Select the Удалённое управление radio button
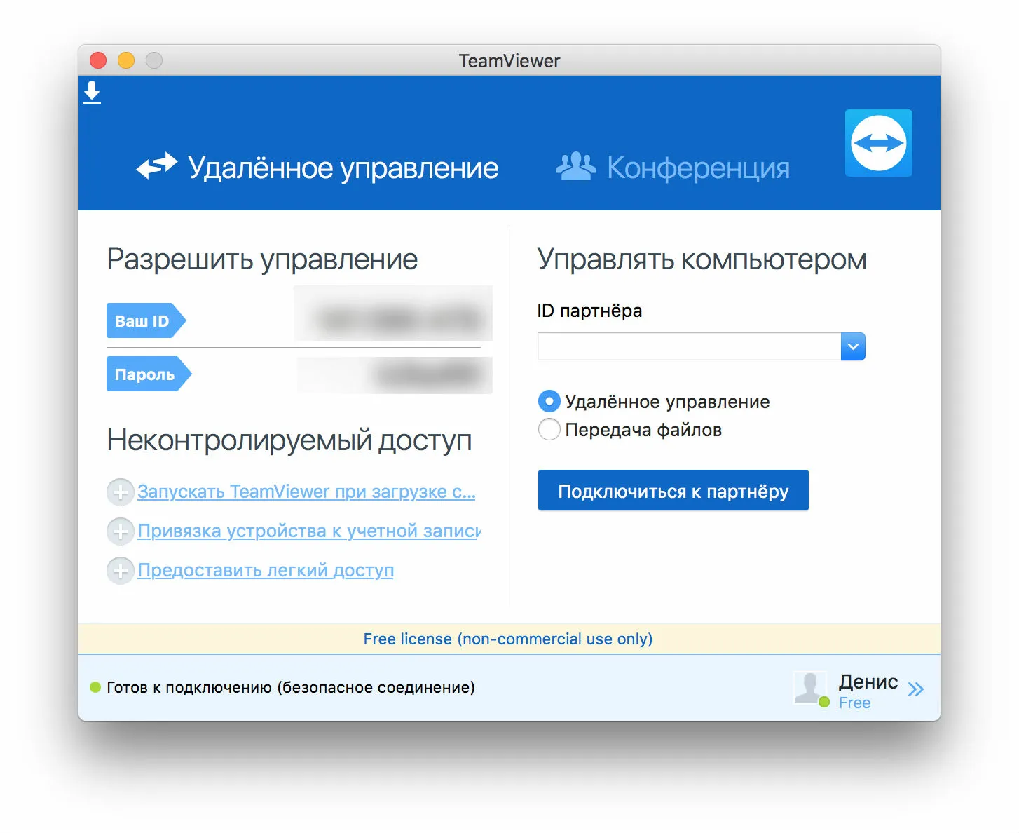Viewport: 1019px width, 833px height. click(549, 402)
